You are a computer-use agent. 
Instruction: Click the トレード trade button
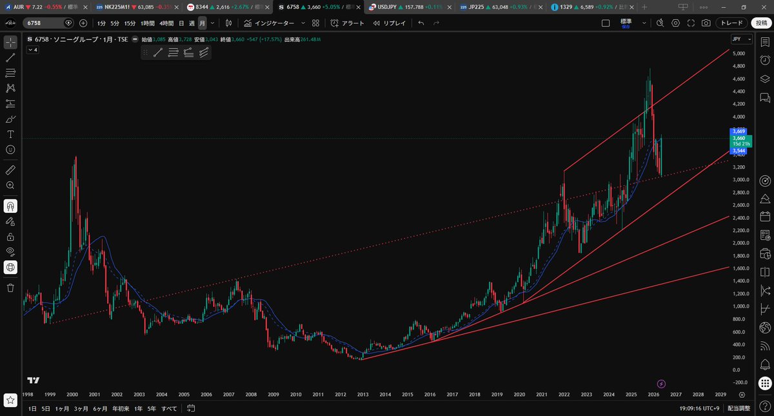[732, 23]
